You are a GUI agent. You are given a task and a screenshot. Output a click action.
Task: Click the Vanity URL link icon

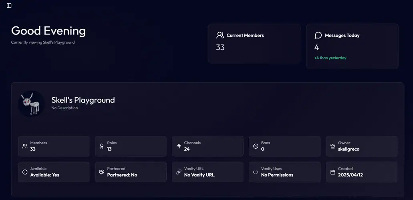click(179, 172)
